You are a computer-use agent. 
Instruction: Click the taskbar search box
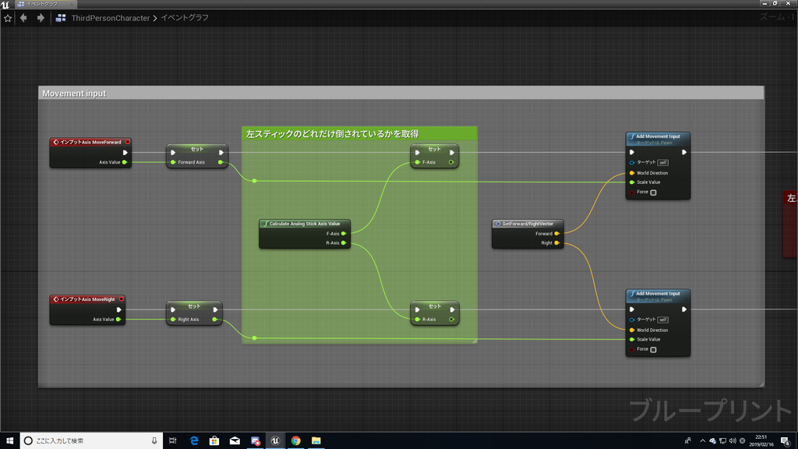(92, 441)
